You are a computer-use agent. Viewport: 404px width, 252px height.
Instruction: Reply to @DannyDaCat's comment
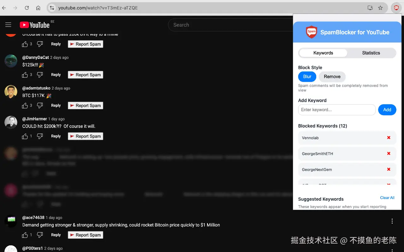click(56, 75)
